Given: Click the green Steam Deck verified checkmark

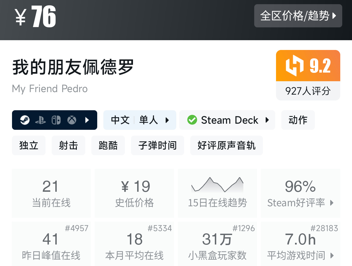Looking at the screenshot, I should (192, 120).
